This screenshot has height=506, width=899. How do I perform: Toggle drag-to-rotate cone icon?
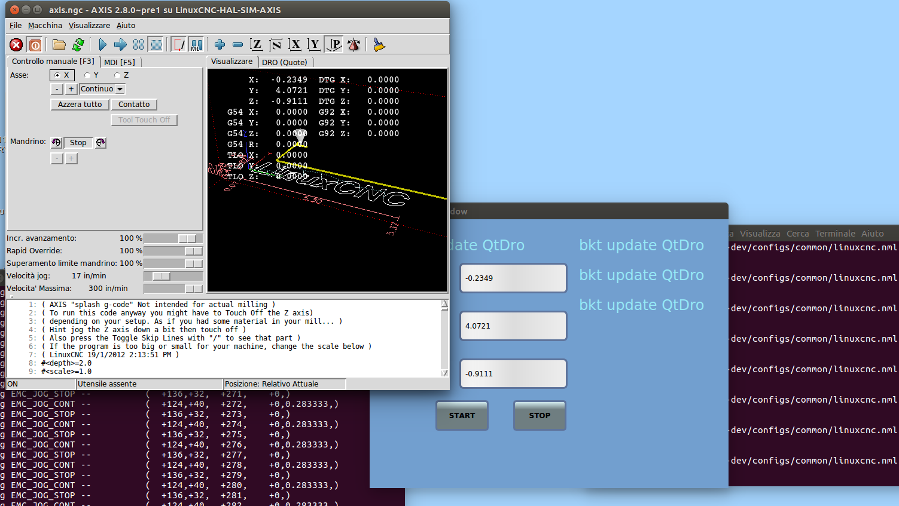354,45
